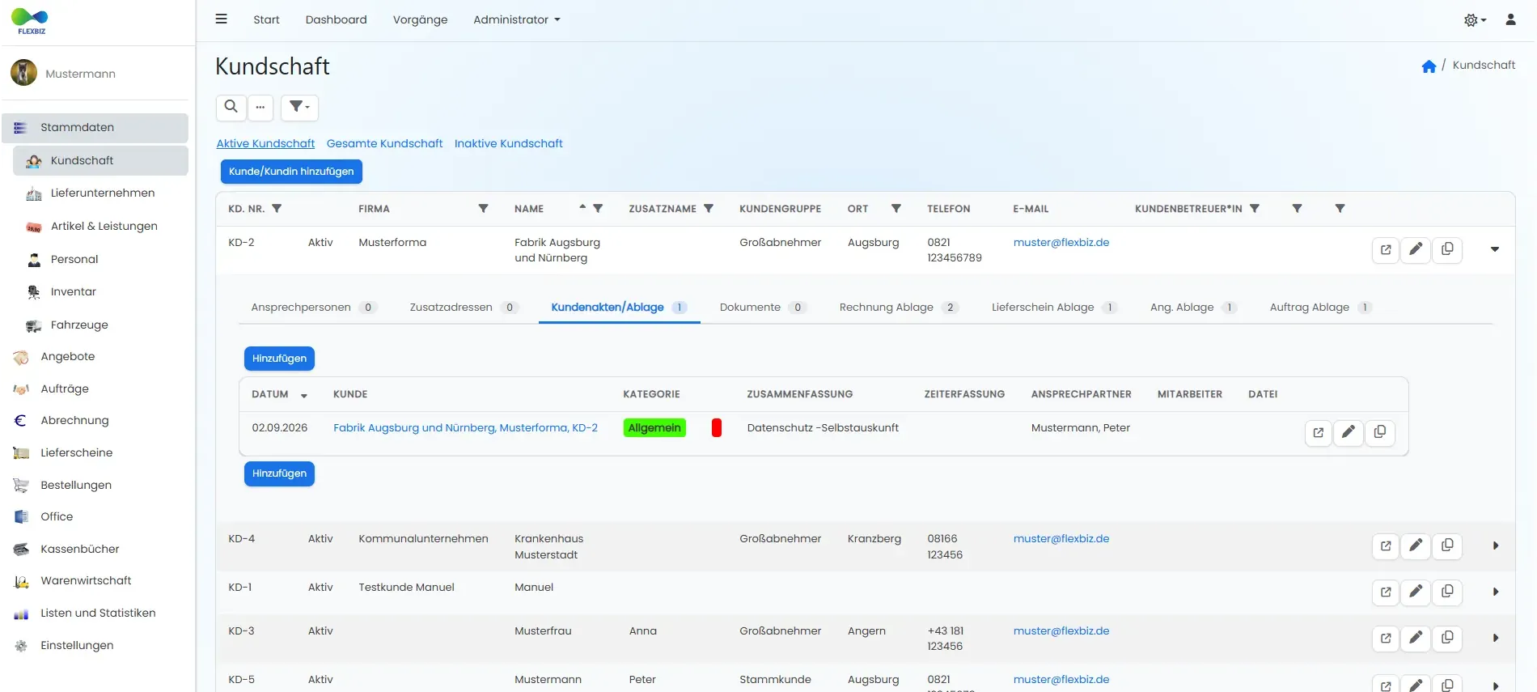Toggle the hamburger sidebar menu
Image resolution: width=1537 pixels, height=692 pixels.
[x=221, y=19]
